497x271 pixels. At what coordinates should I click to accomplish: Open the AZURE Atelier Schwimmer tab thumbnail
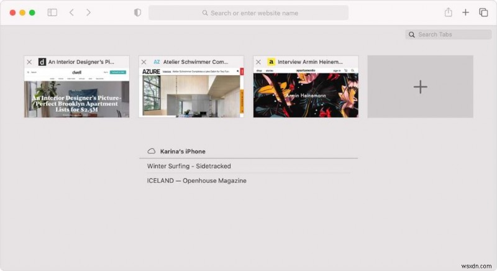tap(191, 93)
